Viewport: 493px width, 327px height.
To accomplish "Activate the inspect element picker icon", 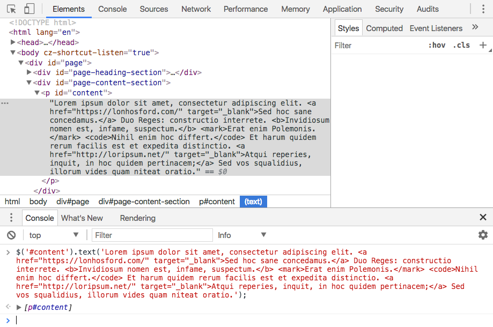I will [x=11, y=9].
